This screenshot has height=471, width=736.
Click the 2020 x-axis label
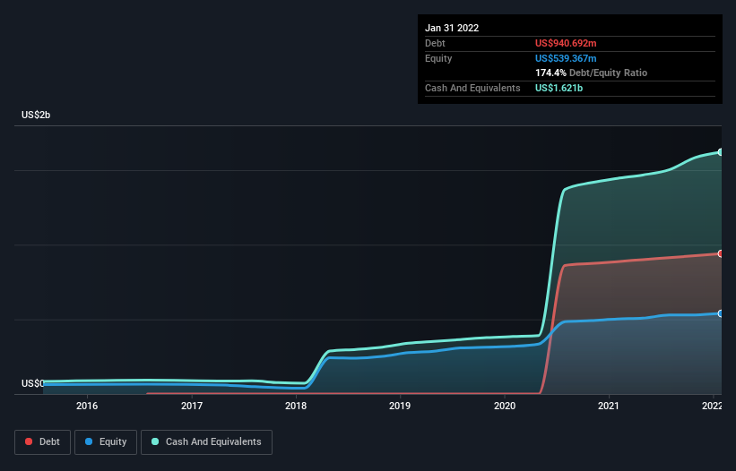[x=505, y=406]
